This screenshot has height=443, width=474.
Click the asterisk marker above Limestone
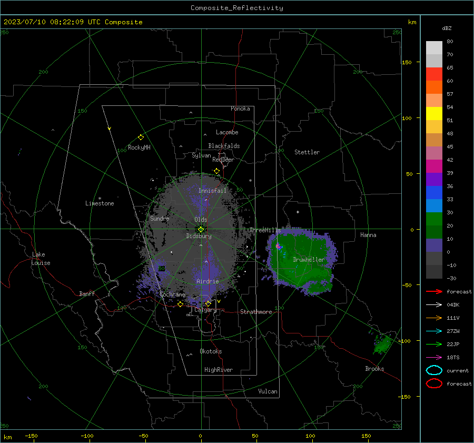[x=100, y=199]
